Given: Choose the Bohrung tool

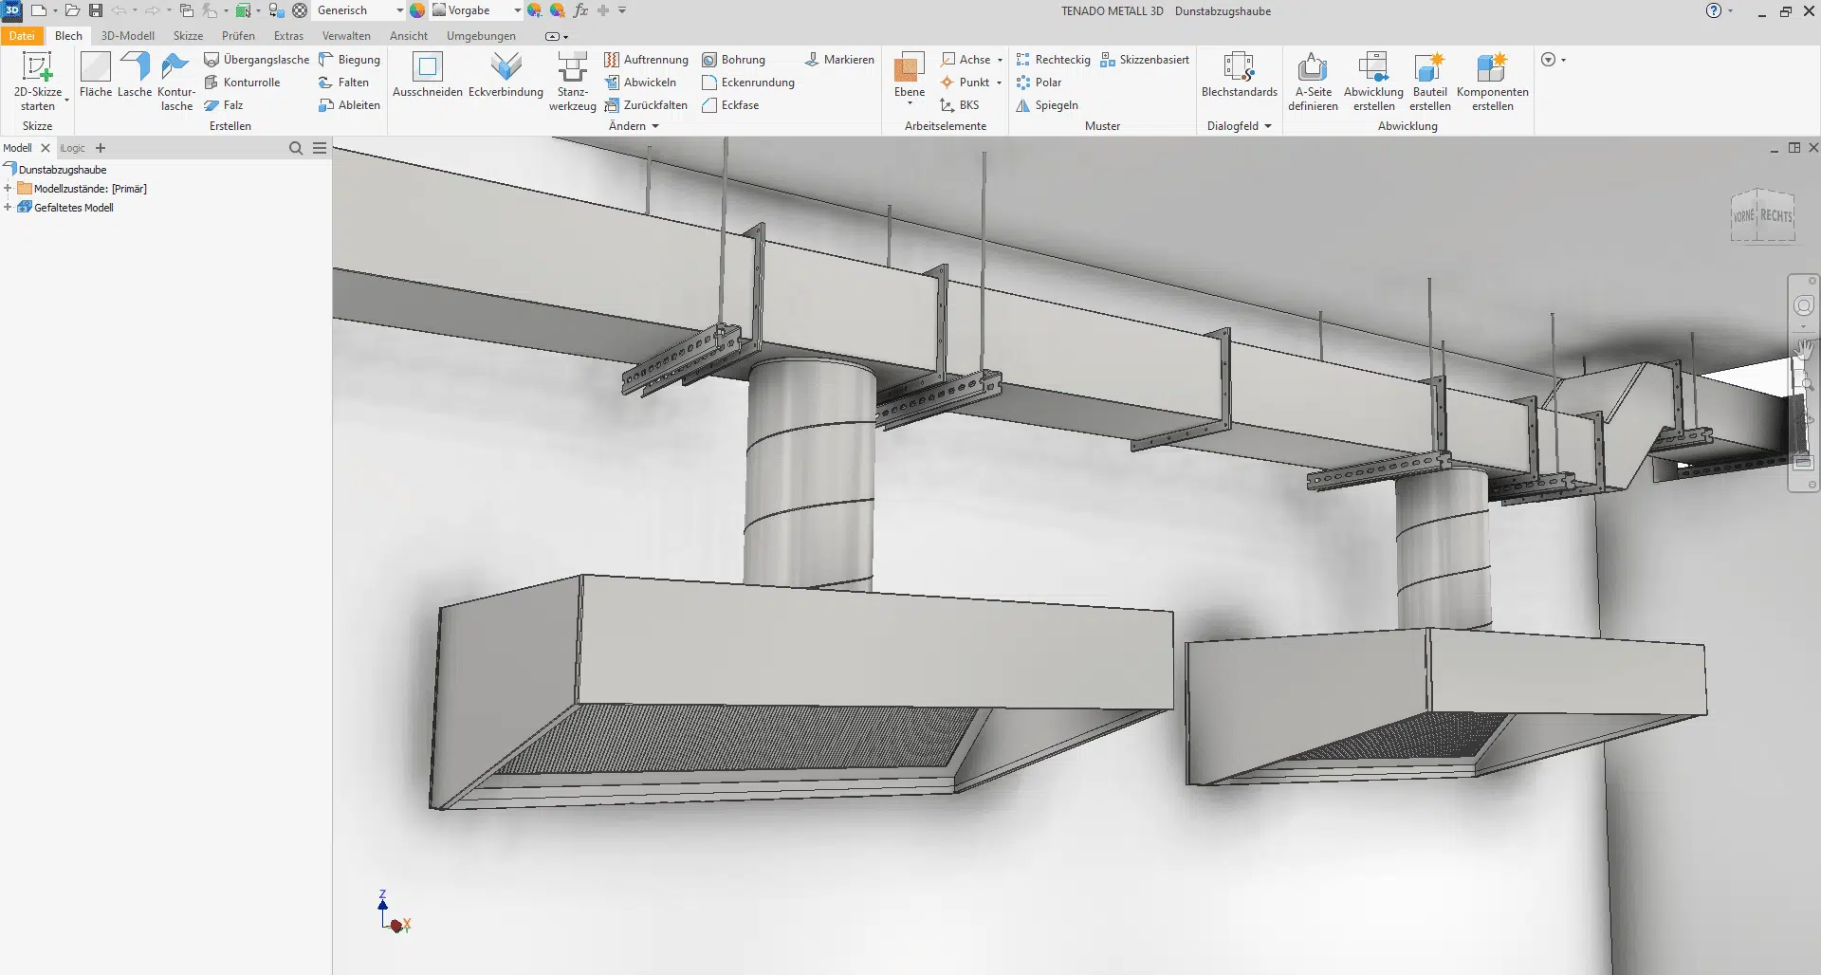Looking at the screenshot, I should 733,60.
